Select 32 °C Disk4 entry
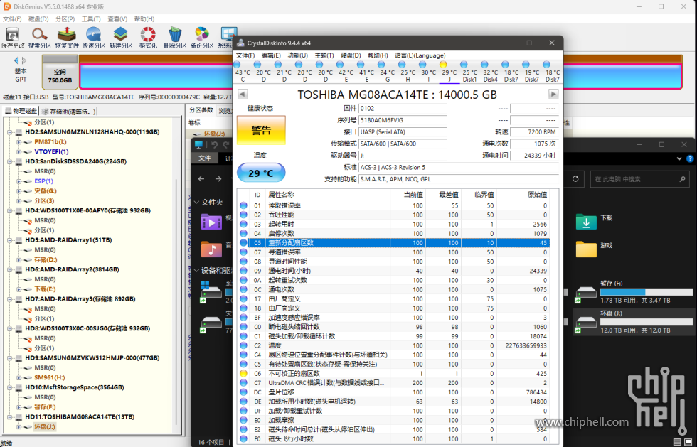The width and height of the screenshot is (697, 447). 490,72
